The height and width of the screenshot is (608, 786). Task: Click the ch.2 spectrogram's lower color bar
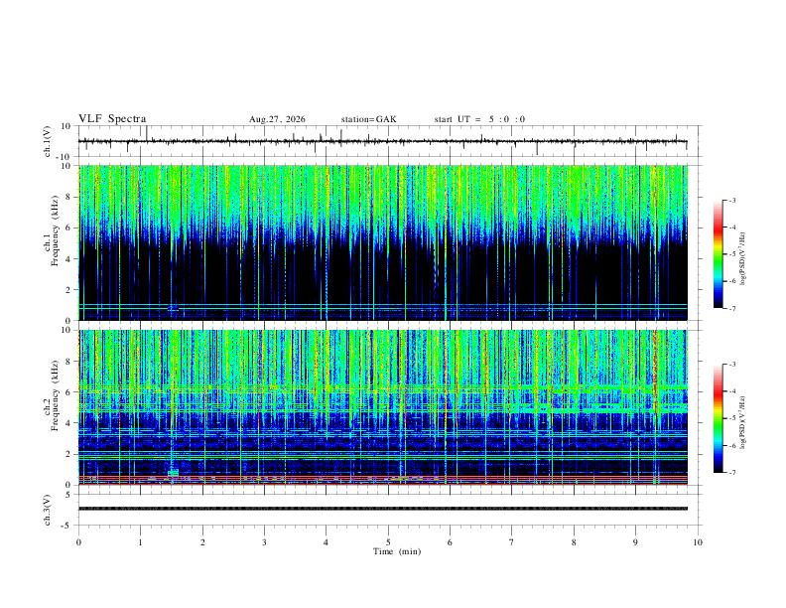pos(718,418)
